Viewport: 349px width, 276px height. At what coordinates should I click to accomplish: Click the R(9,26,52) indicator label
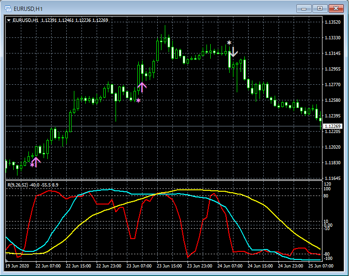[18, 185]
